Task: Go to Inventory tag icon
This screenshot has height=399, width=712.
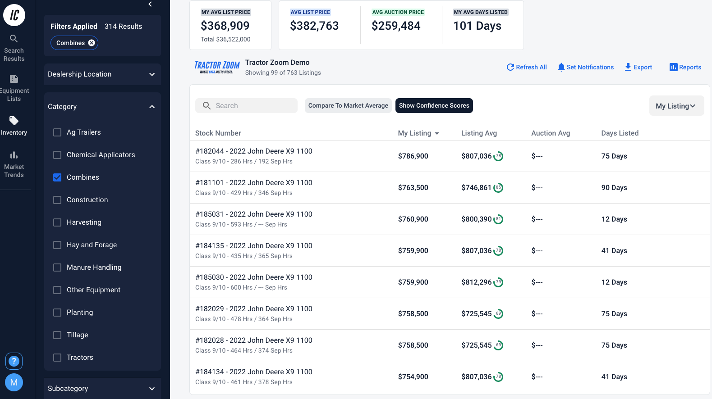Action: click(x=14, y=121)
